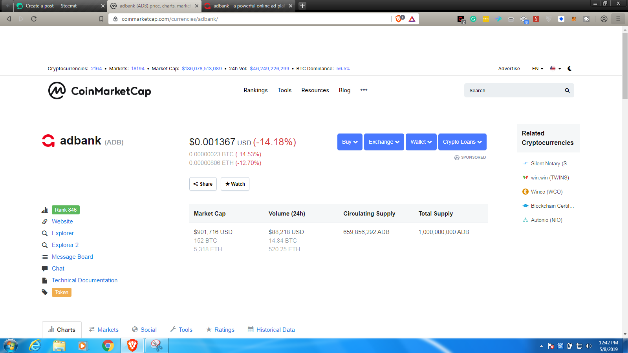Open the Rankings navigation menu
The image size is (628, 353).
[x=256, y=90]
